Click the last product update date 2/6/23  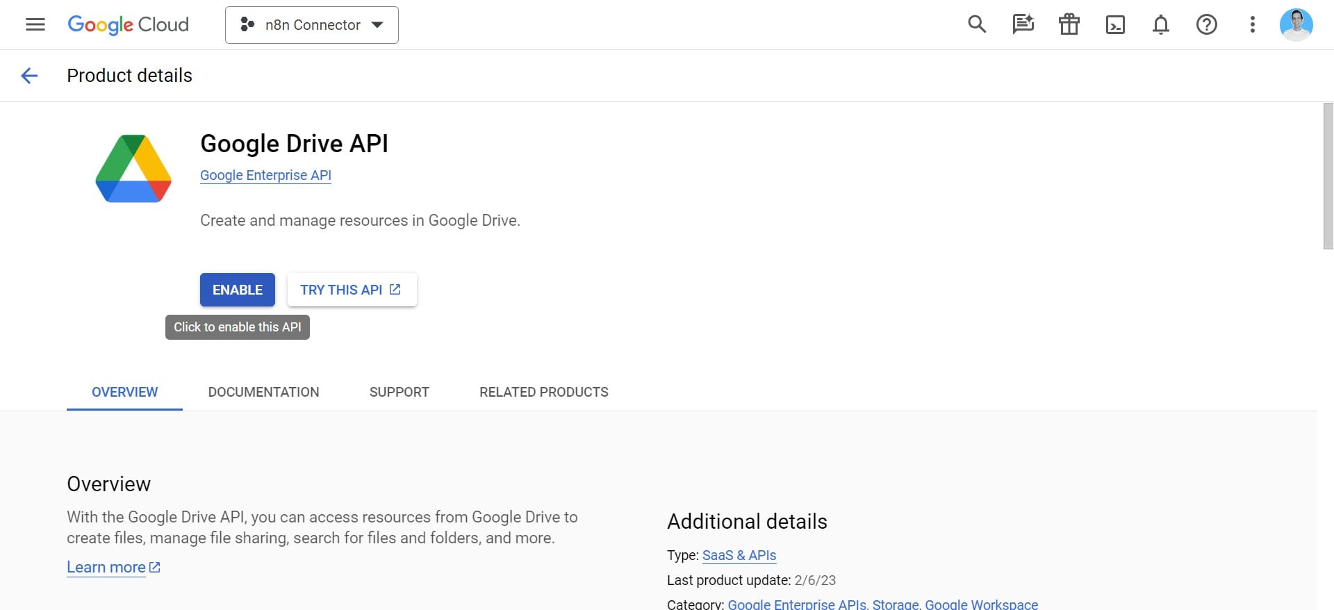click(815, 580)
